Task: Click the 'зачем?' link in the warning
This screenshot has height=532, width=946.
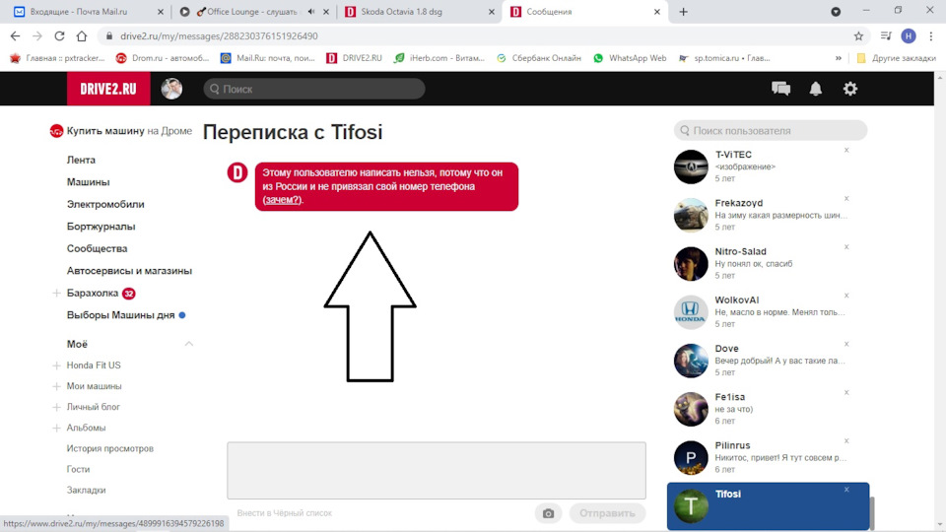Action: click(x=283, y=200)
